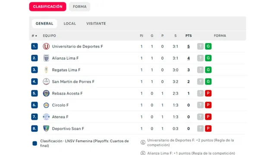Open Regatas Lima F team link

tap(66, 70)
